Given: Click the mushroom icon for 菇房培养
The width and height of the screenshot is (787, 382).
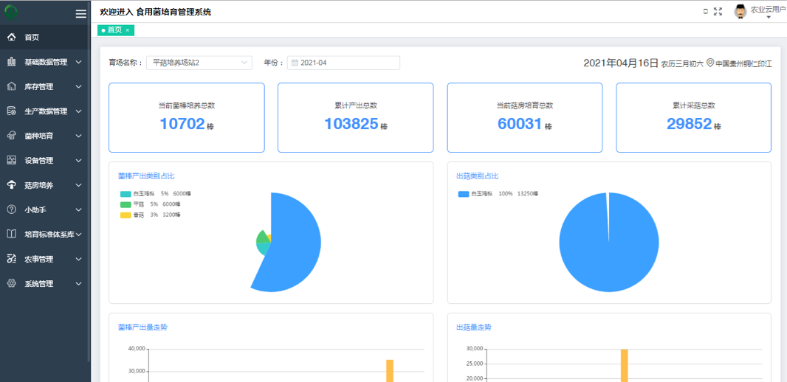Looking at the screenshot, I should pyautogui.click(x=12, y=185).
